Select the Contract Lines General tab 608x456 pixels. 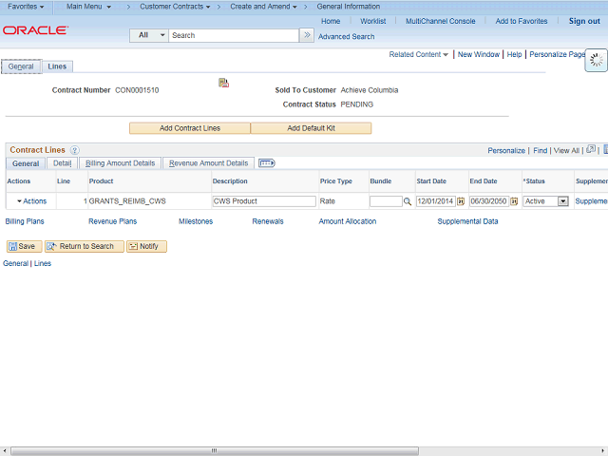(x=26, y=163)
